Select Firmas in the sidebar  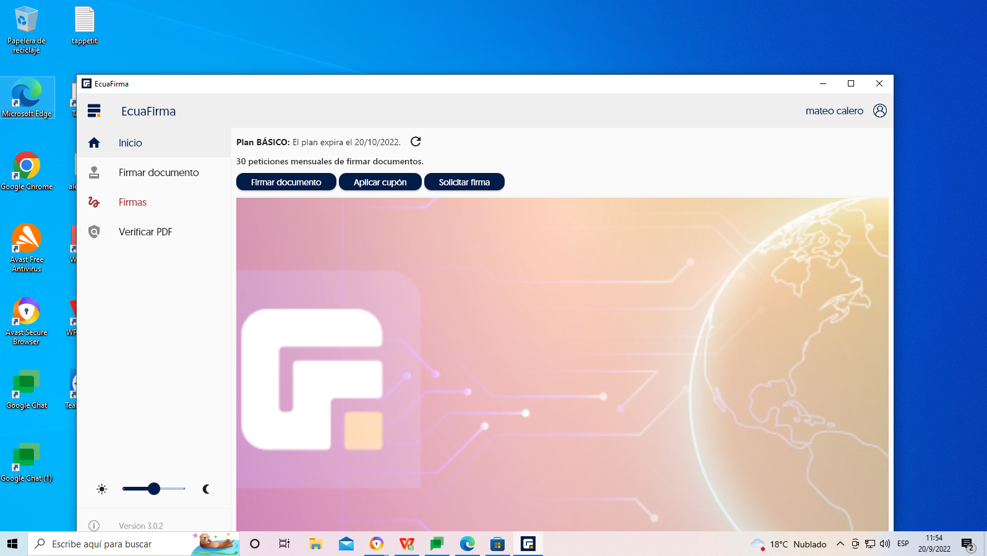tap(153, 202)
